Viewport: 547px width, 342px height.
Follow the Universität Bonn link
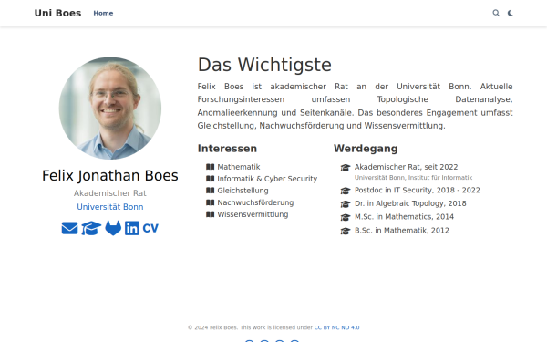110,207
